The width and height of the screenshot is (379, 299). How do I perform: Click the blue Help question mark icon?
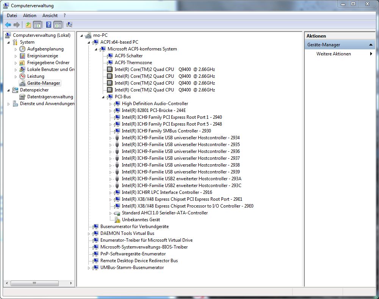point(49,25)
